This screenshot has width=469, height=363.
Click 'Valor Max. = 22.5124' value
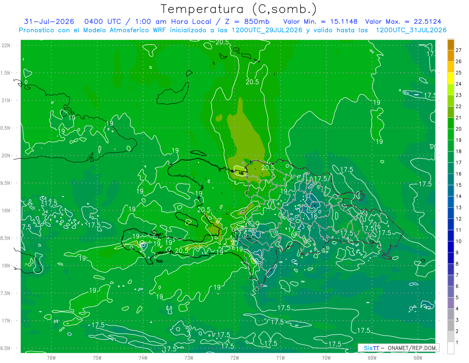tap(403, 22)
